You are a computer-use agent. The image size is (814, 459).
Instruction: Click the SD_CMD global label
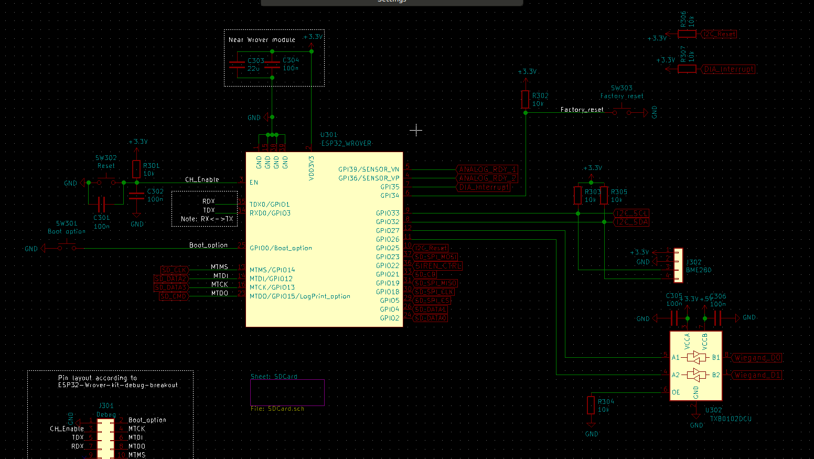click(x=174, y=296)
